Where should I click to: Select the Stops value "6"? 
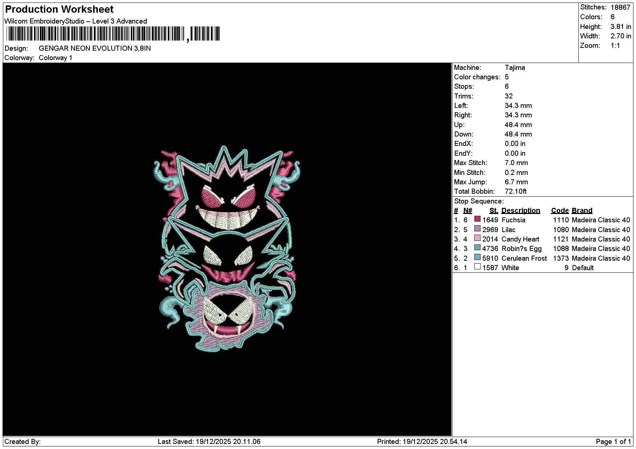tap(507, 86)
